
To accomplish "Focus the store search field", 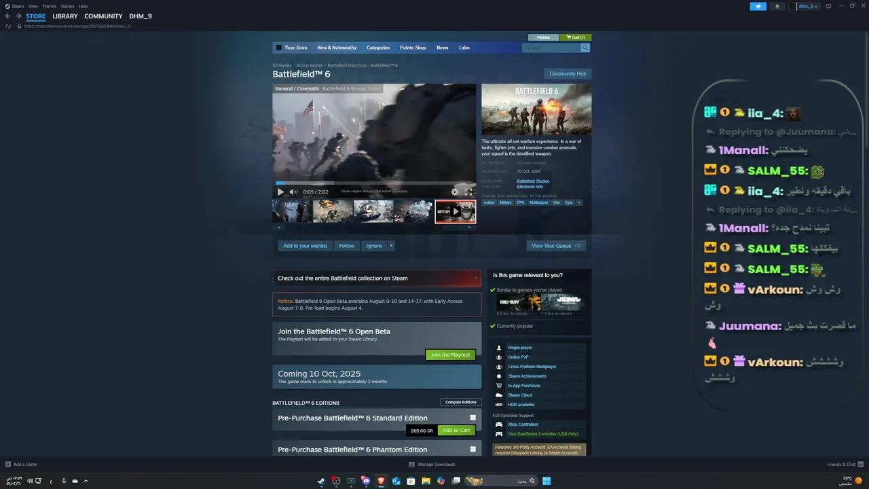I will (551, 48).
